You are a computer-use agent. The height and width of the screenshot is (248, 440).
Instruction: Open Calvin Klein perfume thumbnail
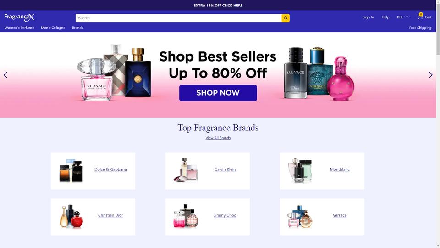point(186,170)
